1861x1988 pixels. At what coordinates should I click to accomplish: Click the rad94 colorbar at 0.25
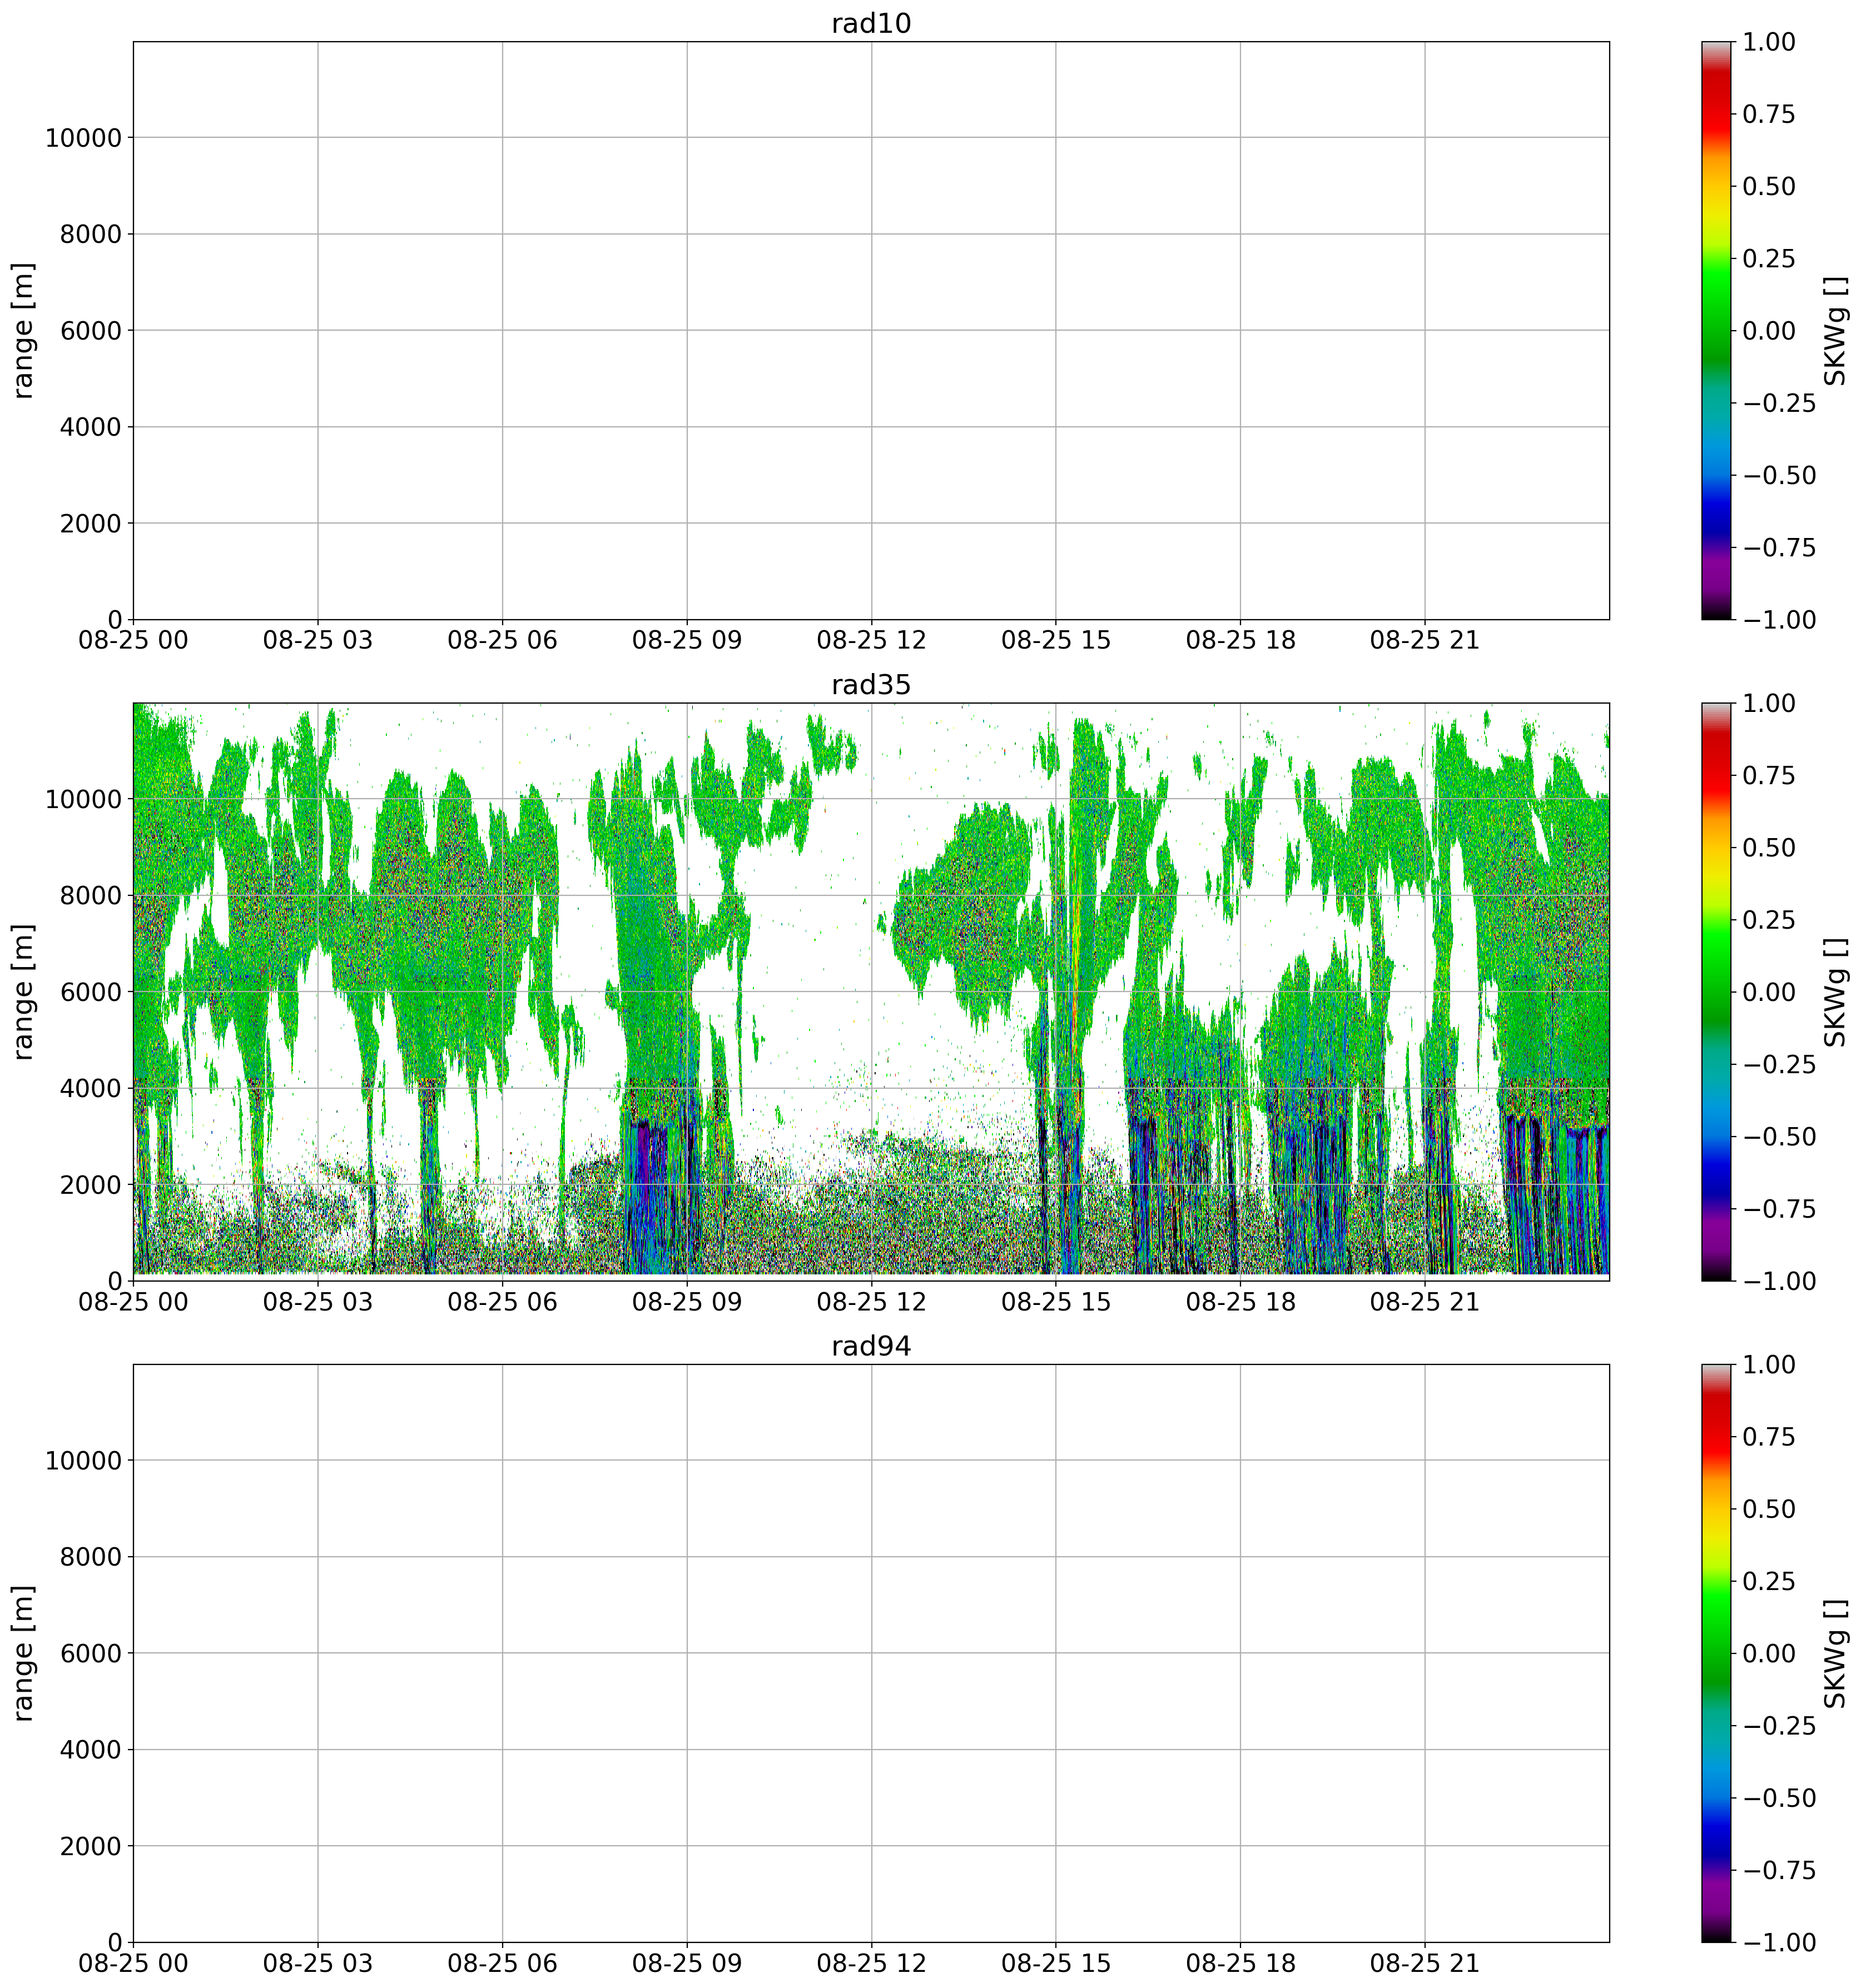(1715, 1582)
